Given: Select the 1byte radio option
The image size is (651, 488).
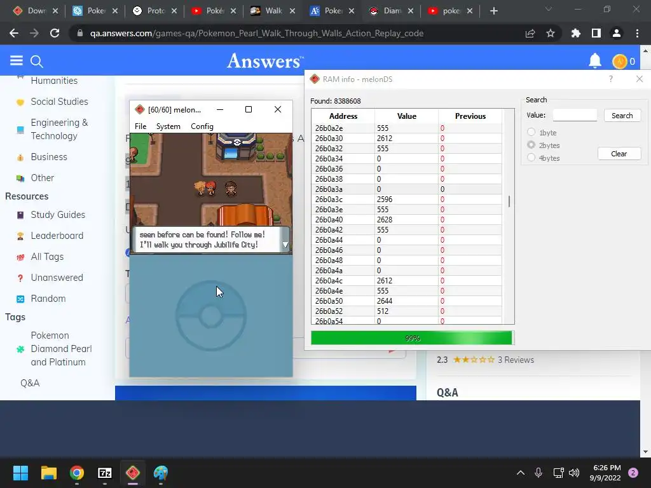Looking at the screenshot, I should (531, 132).
